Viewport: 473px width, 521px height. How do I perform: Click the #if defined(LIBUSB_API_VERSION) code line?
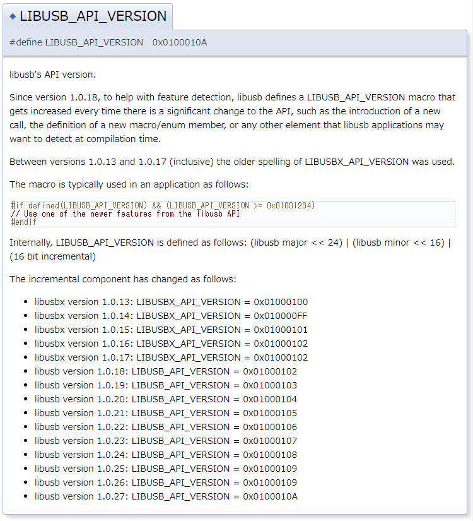coord(163,206)
